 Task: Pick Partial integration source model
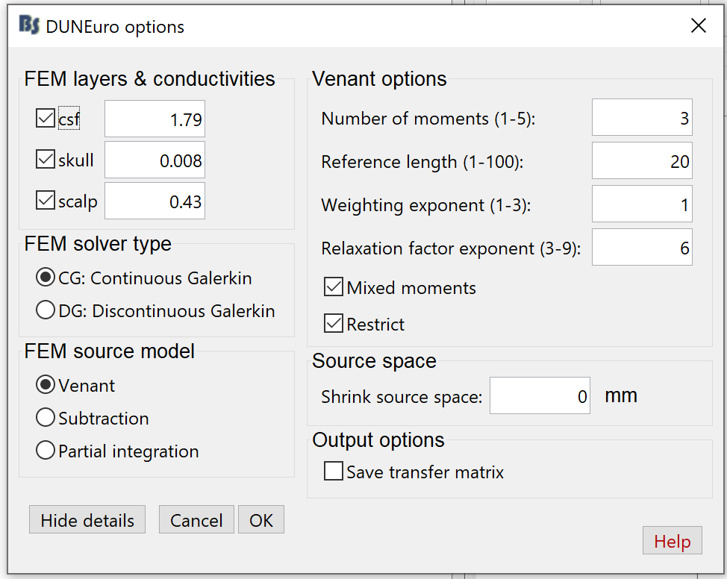click(46, 451)
